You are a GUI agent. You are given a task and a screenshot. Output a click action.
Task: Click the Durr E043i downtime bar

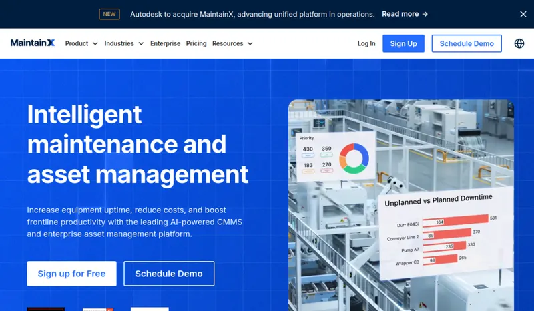pos(455,220)
